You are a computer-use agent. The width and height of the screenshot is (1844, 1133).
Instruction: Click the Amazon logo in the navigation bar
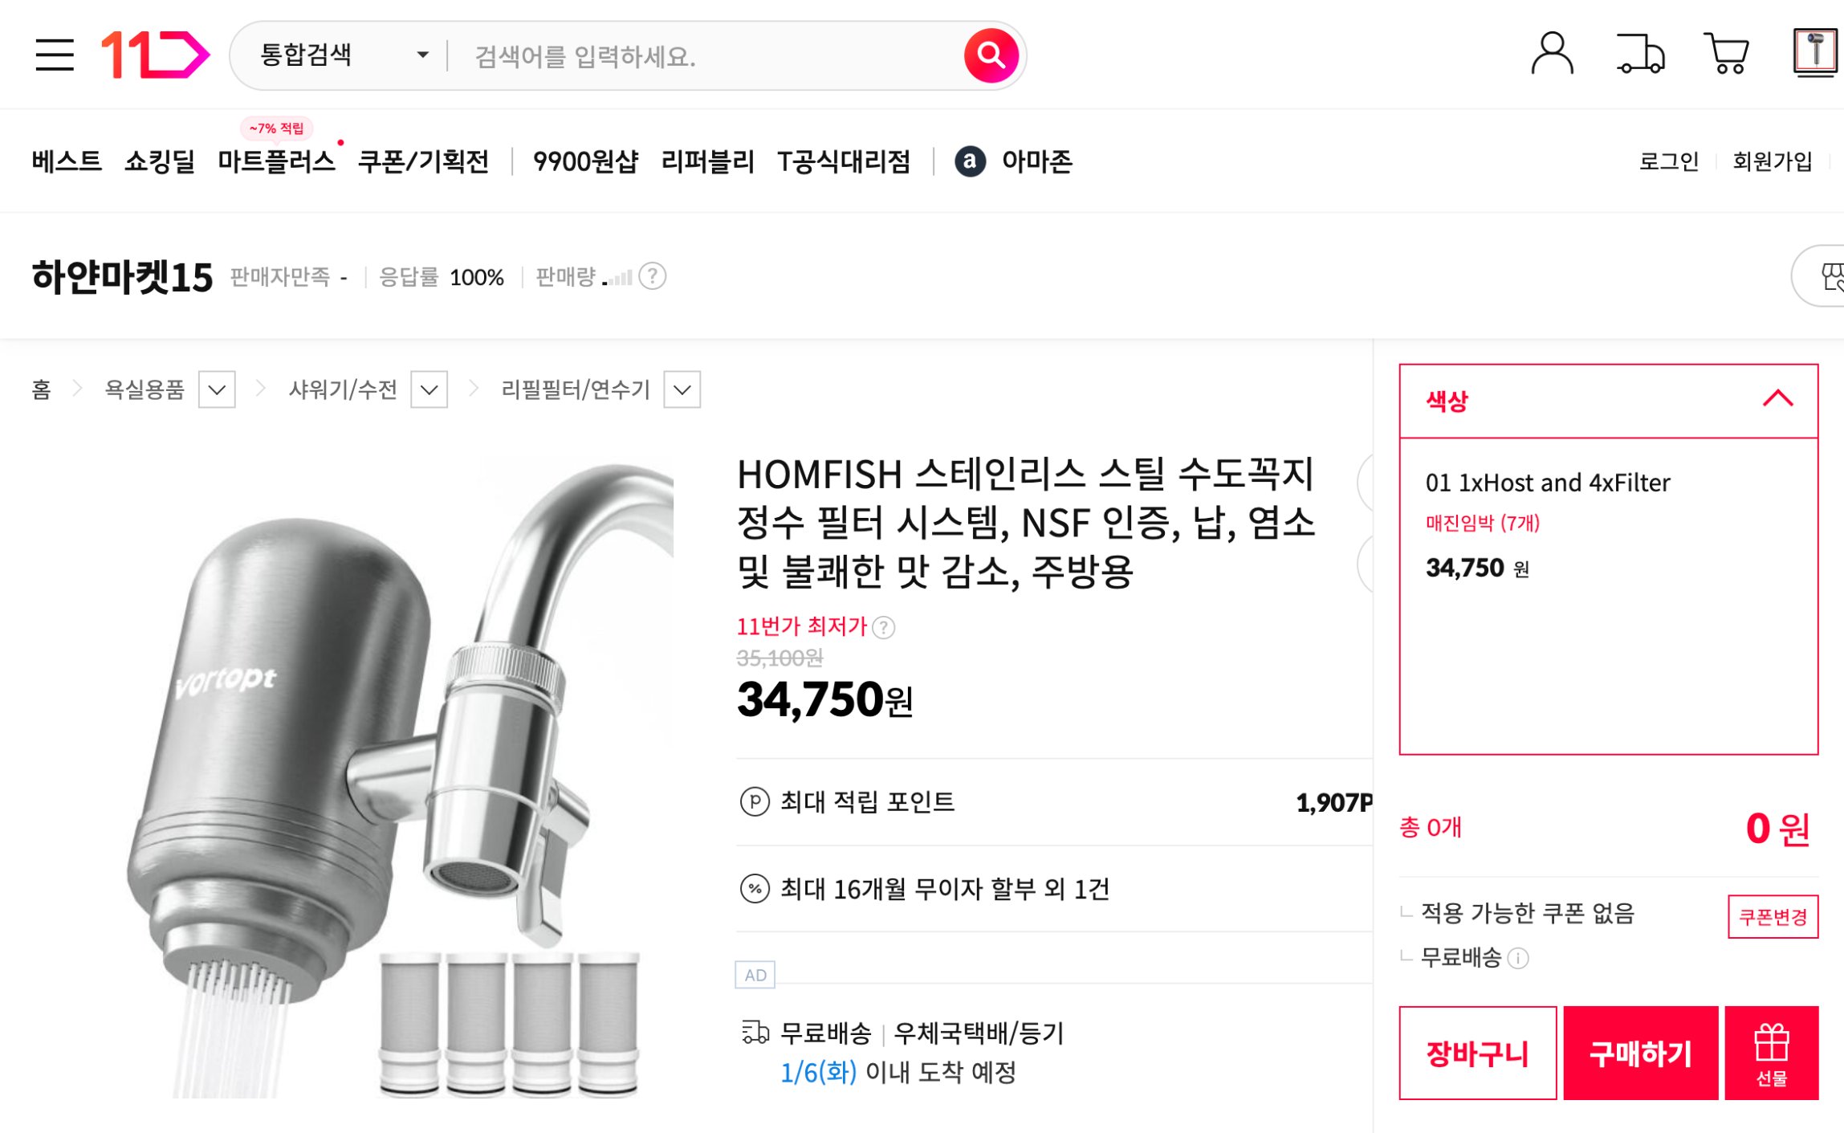coord(972,161)
